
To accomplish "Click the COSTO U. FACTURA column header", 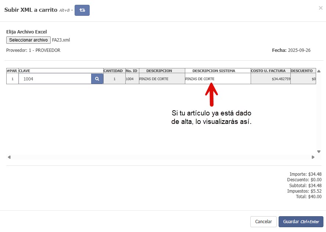I will (271, 71).
